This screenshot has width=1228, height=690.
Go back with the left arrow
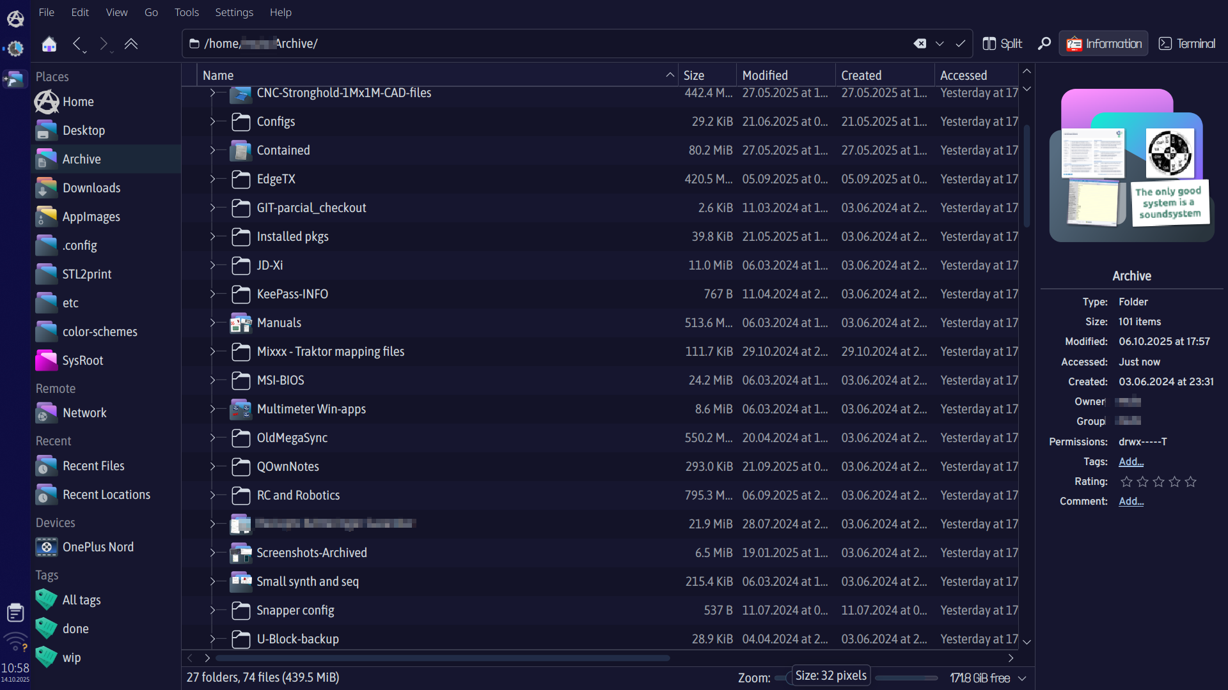click(x=77, y=43)
